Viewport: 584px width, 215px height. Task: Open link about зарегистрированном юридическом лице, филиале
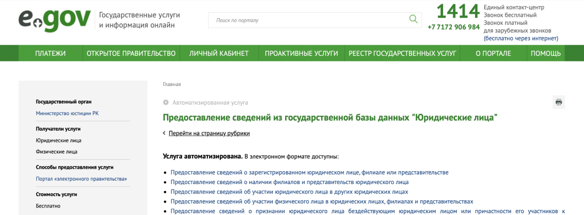[310, 172]
